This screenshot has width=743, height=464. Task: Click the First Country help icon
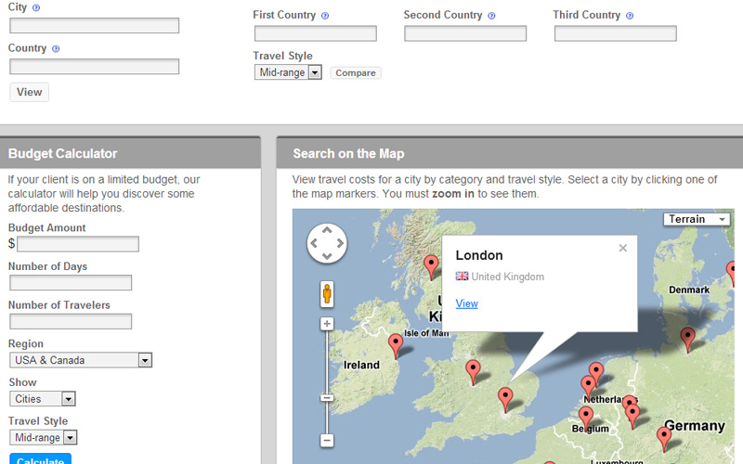tap(324, 16)
